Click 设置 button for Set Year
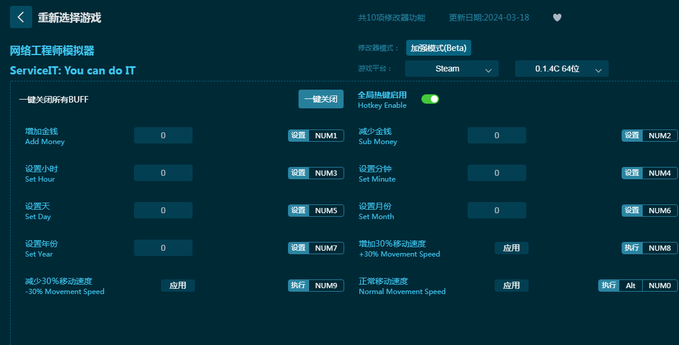 [299, 248]
